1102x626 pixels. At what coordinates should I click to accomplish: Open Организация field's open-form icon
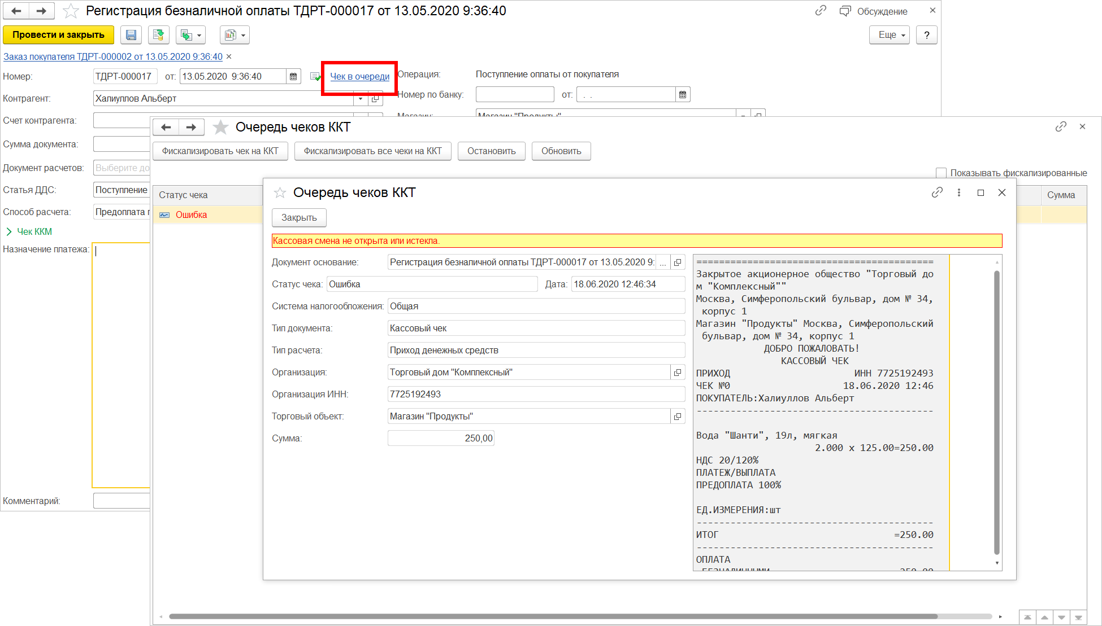pos(678,373)
